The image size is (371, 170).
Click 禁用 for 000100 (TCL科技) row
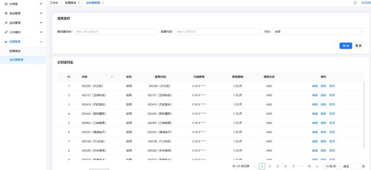[332, 141]
